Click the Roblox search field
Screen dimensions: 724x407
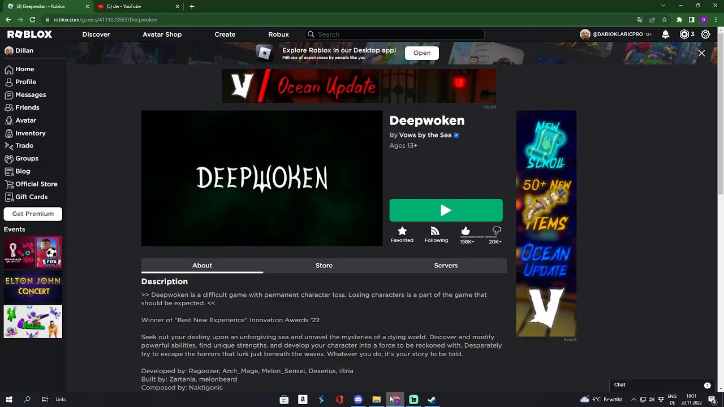[395, 34]
